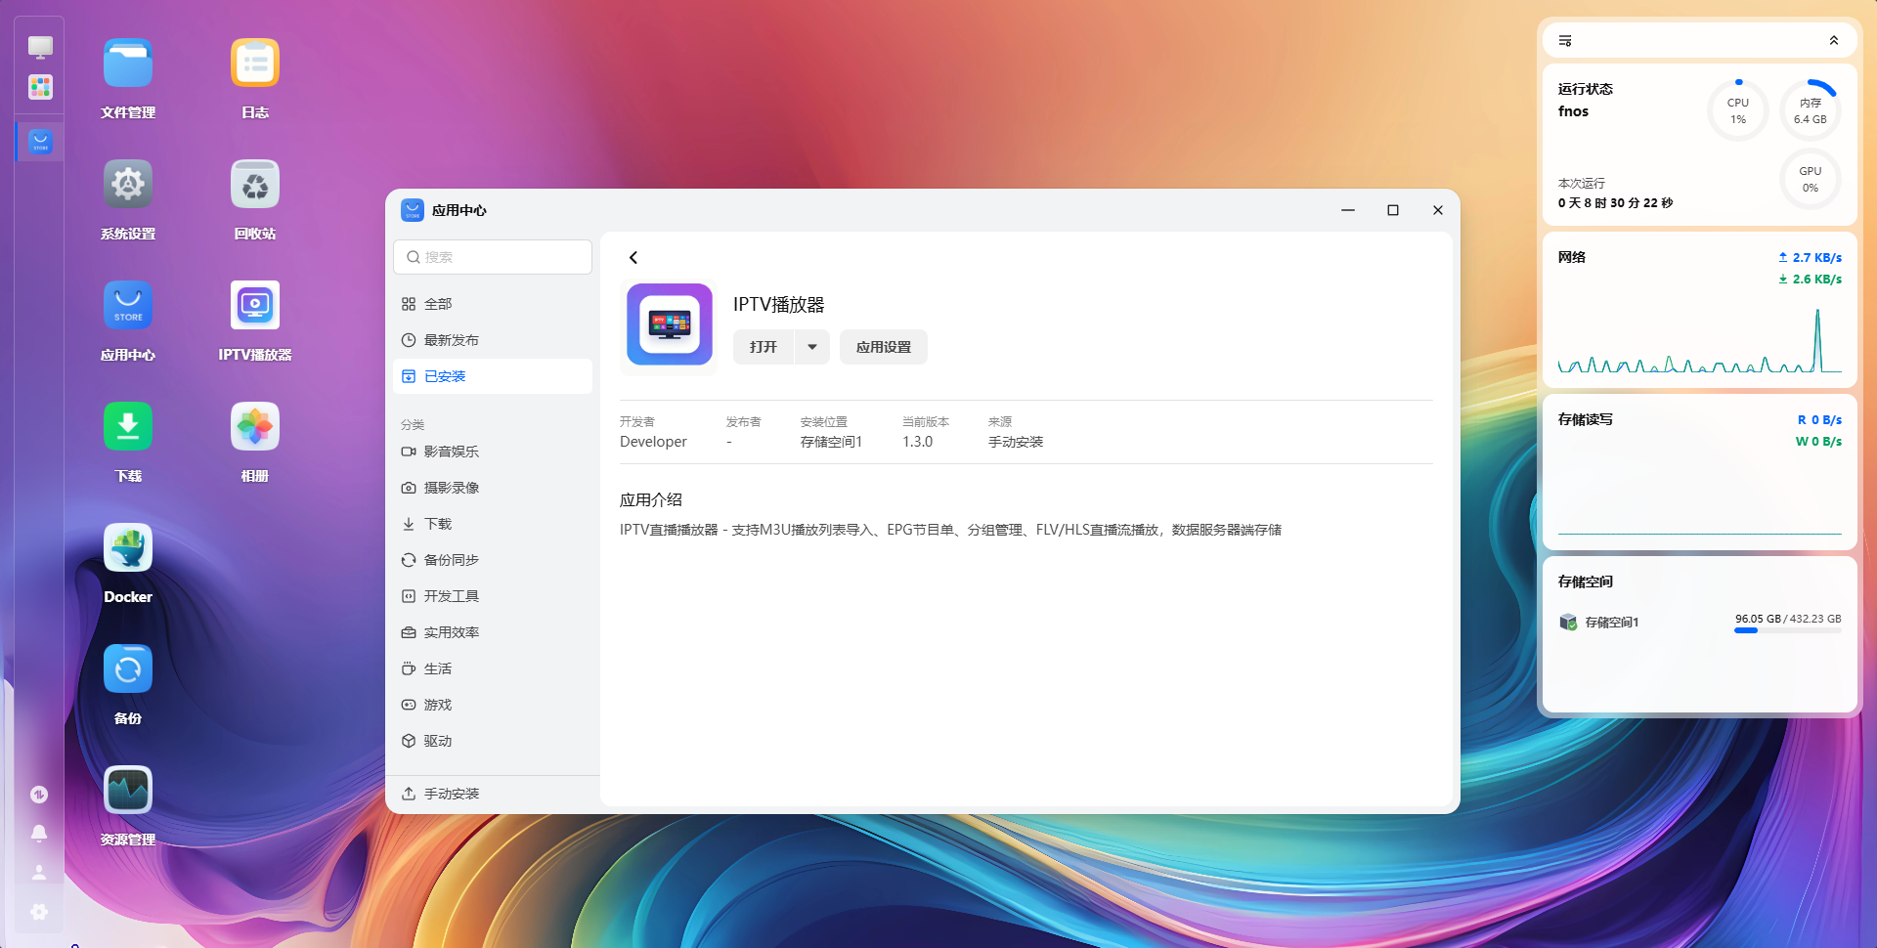1877x948 pixels.
Task: Open the 系统设置 desktop icon
Action: click(x=128, y=185)
